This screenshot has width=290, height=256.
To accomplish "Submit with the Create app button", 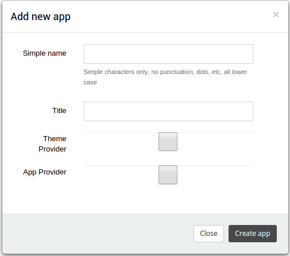I will coord(253,234).
